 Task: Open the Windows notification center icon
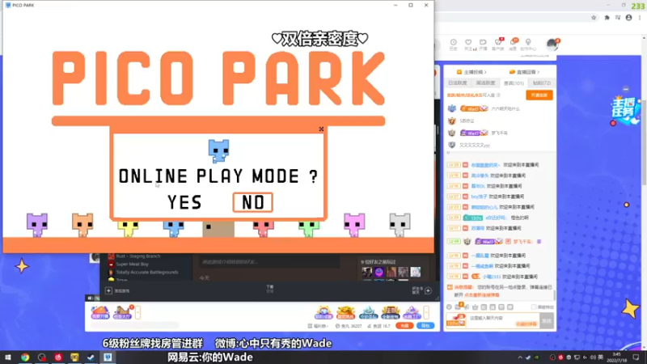(636, 357)
